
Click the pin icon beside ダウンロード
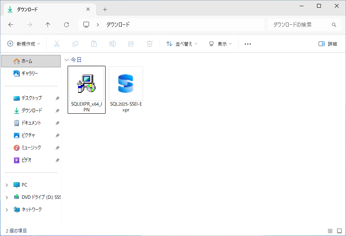click(x=57, y=111)
